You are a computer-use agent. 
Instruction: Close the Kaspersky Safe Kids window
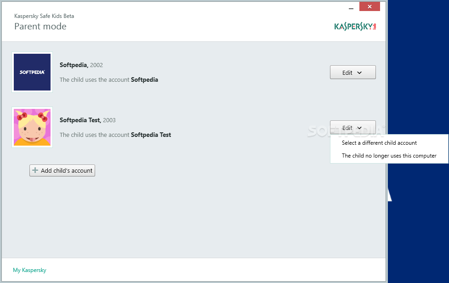click(369, 6)
